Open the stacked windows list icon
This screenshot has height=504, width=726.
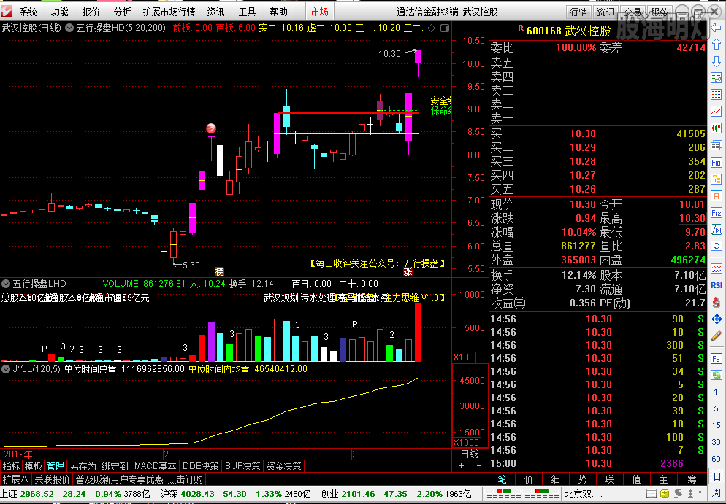pos(717,145)
